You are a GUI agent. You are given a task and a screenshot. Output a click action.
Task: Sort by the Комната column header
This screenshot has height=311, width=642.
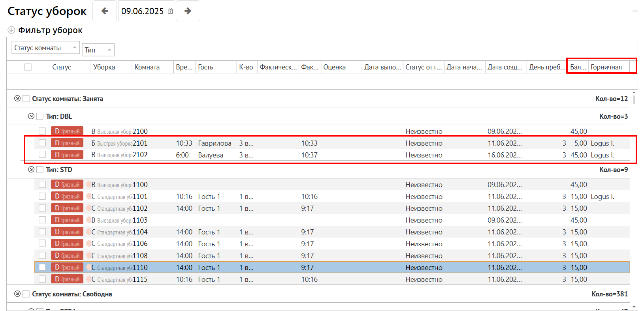pos(147,67)
